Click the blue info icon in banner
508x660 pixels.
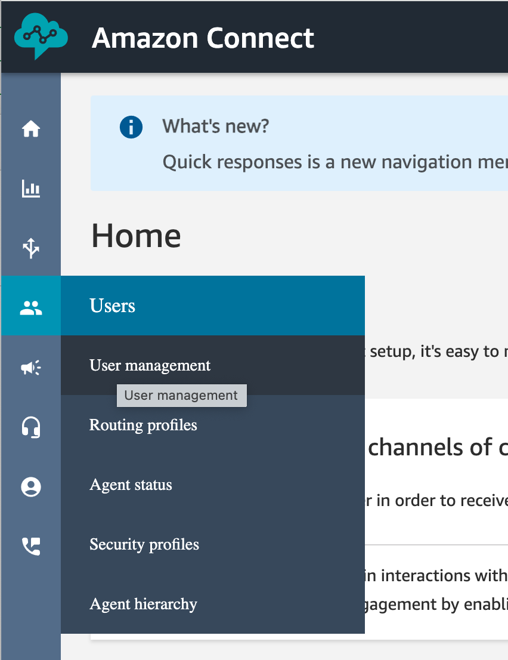[131, 127]
